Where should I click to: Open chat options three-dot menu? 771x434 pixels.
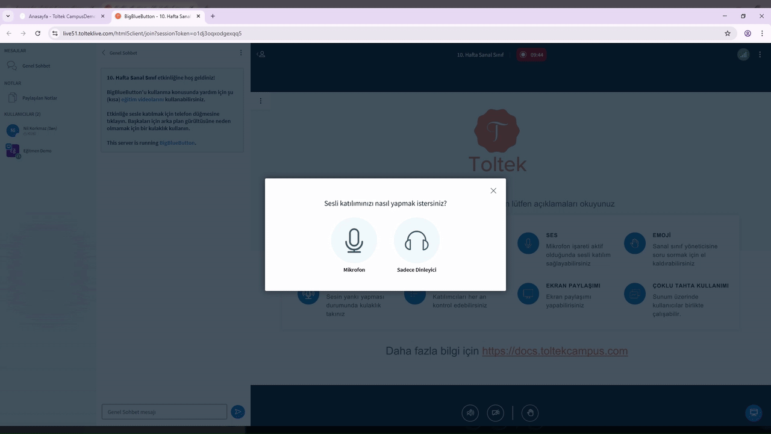[x=241, y=53]
